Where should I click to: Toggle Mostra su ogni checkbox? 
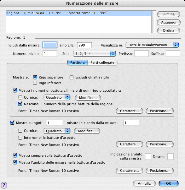12,122
